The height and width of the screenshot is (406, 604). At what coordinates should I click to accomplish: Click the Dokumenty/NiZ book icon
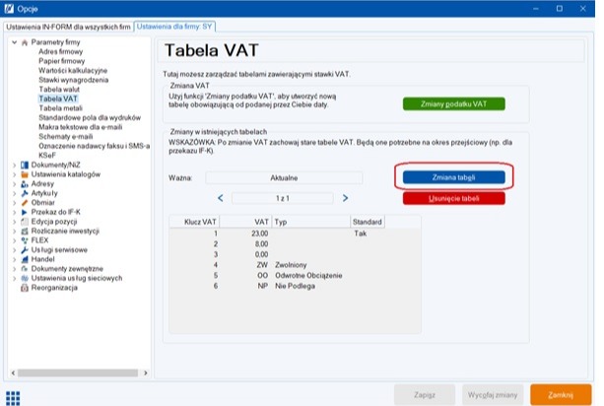click(x=25, y=165)
